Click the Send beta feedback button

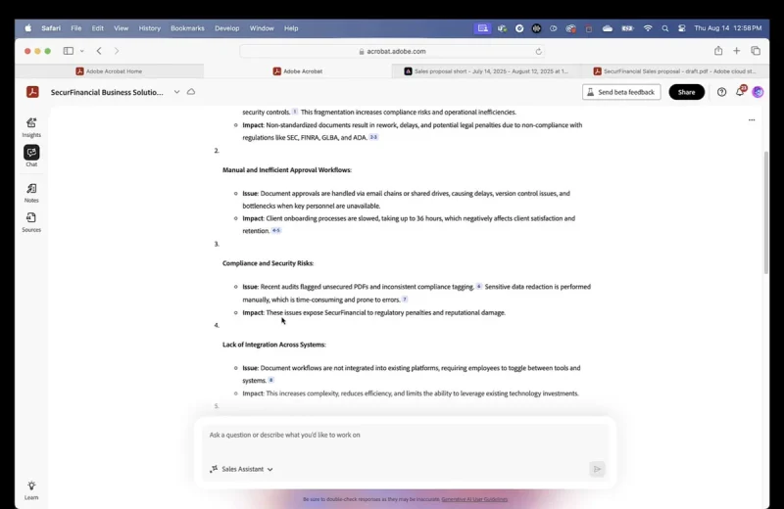tap(621, 92)
